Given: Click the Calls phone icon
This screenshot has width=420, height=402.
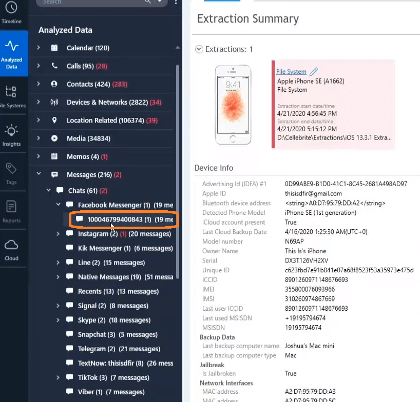Looking at the screenshot, I should point(54,66).
